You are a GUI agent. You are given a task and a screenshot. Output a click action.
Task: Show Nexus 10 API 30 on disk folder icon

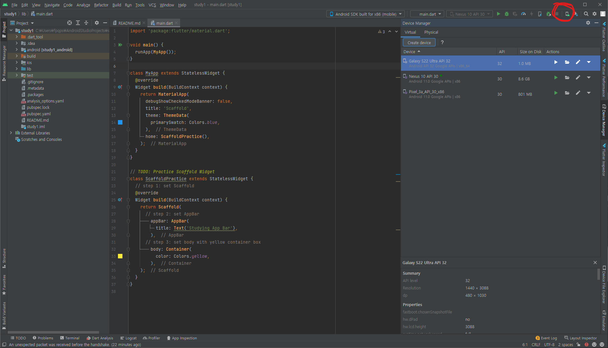click(x=567, y=77)
